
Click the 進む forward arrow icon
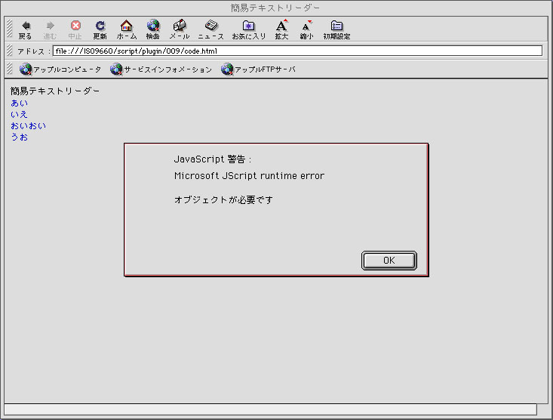(x=50, y=29)
